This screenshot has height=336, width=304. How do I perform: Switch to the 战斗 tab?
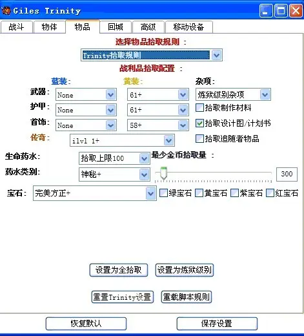point(16,27)
